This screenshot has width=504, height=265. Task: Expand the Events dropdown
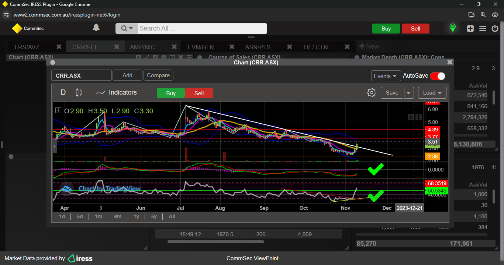click(x=386, y=76)
